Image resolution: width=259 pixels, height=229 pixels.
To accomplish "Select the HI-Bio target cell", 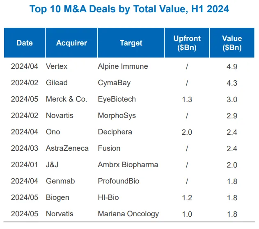I will point(108,197).
